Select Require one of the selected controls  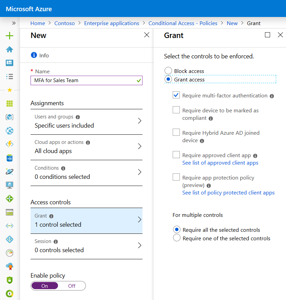pyautogui.click(x=176, y=238)
